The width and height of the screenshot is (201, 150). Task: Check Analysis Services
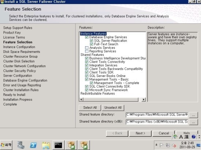87,48
